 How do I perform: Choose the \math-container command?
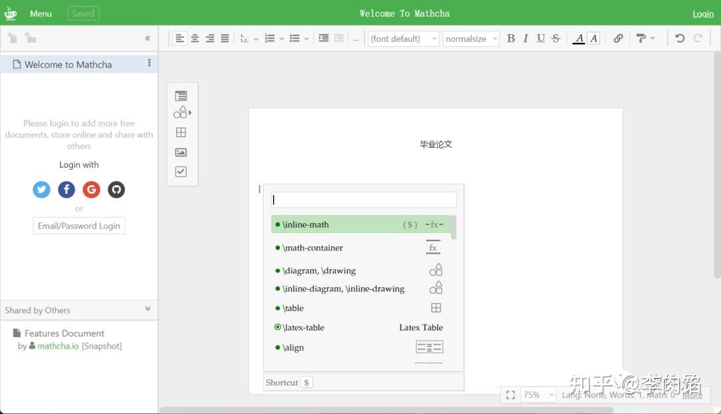(x=361, y=248)
